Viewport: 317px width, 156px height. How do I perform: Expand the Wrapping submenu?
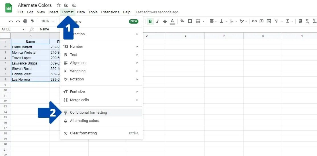click(x=101, y=71)
